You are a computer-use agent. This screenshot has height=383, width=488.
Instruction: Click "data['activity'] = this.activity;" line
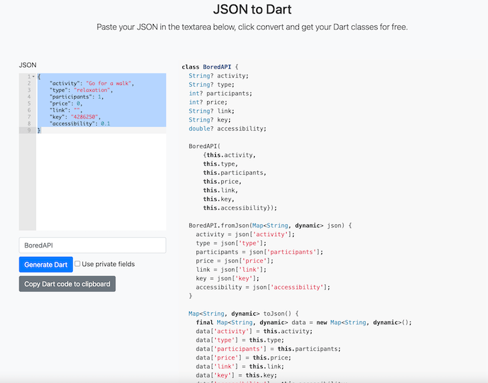(x=254, y=331)
